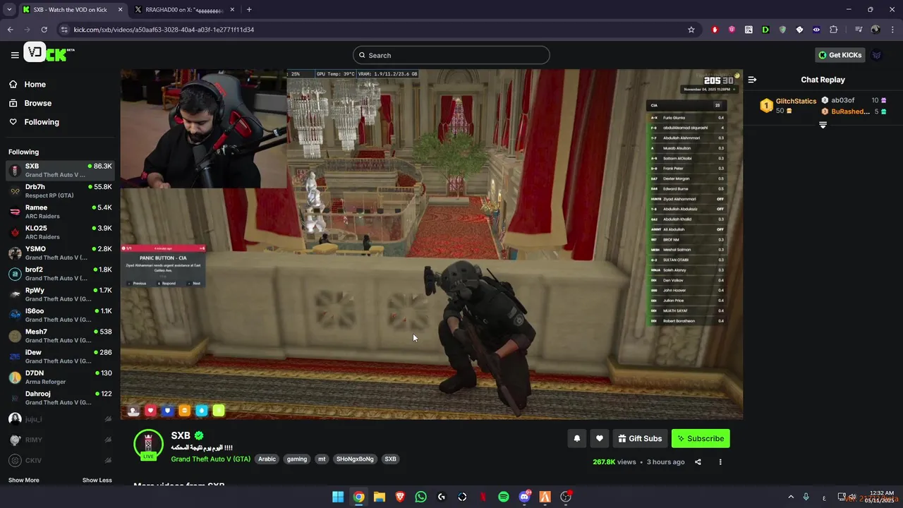Open offline juju_l channel
This screenshot has width=903, height=508.
coord(60,419)
